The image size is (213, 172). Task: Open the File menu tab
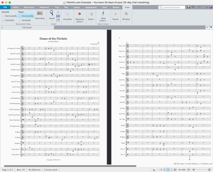click(5, 7)
